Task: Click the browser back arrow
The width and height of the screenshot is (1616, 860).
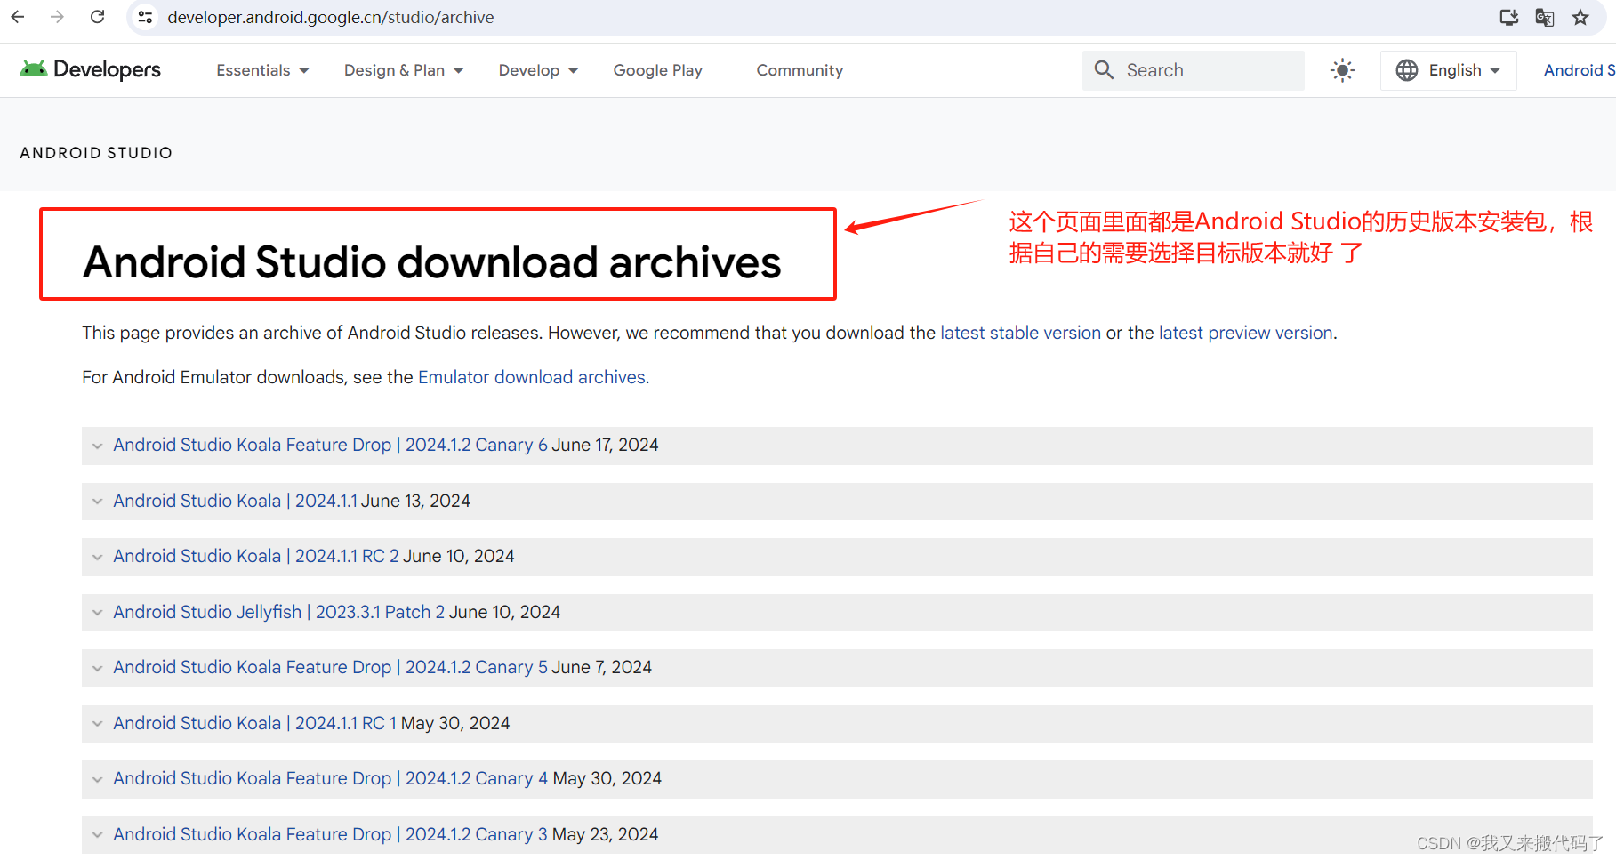Action: pyautogui.click(x=18, y=17)
